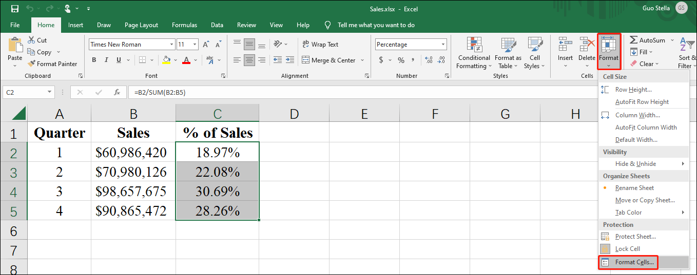Open Format as Table gallery

508,53
